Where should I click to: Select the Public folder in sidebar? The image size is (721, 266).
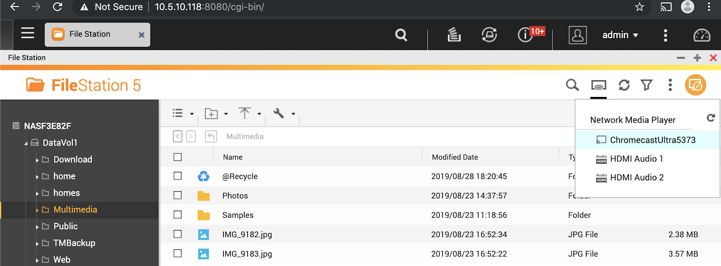(65, 226)
